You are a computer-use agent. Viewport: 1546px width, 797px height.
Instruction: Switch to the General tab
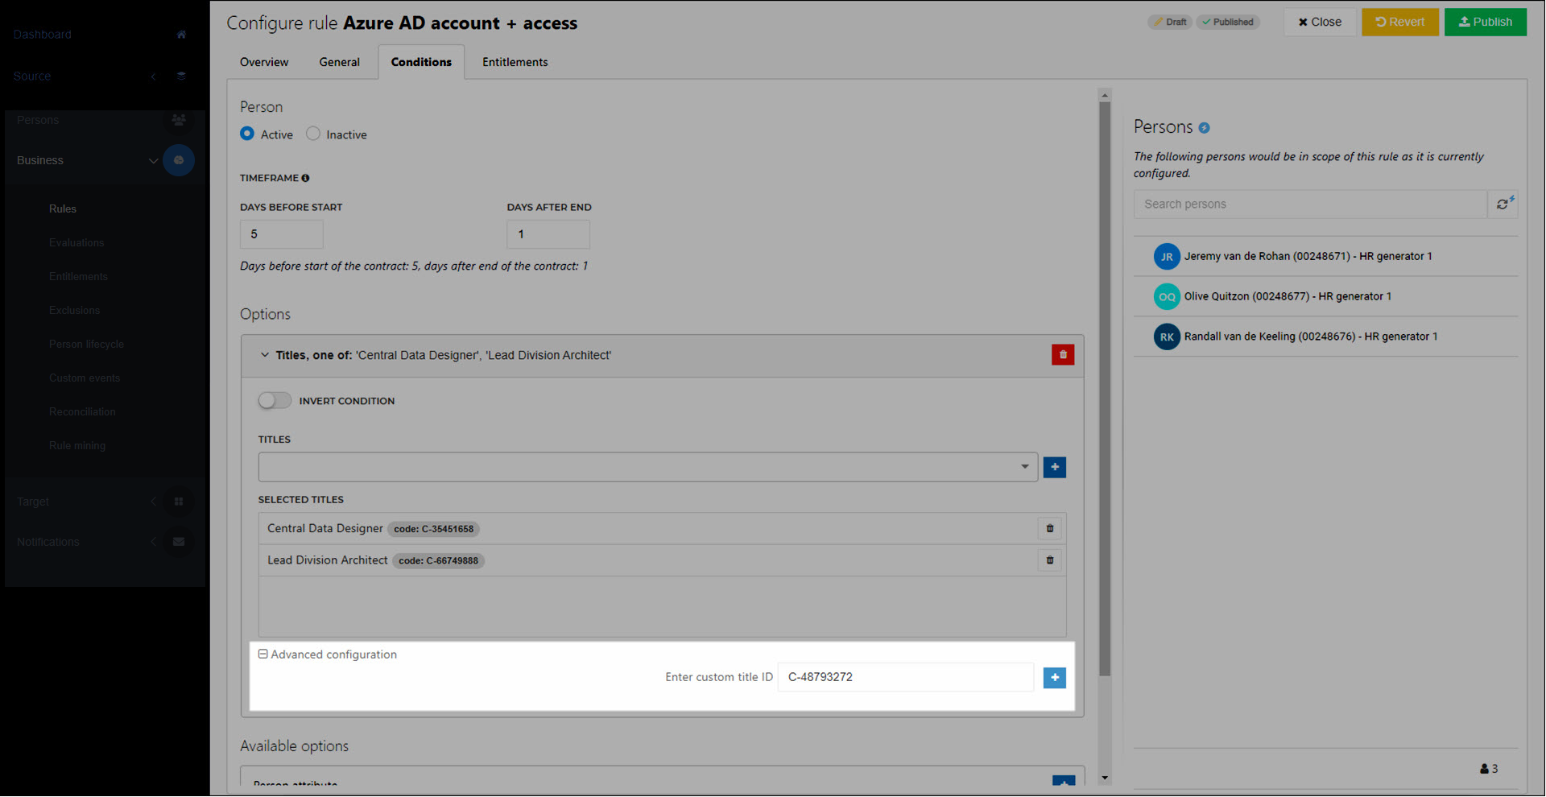click(340, 62)
